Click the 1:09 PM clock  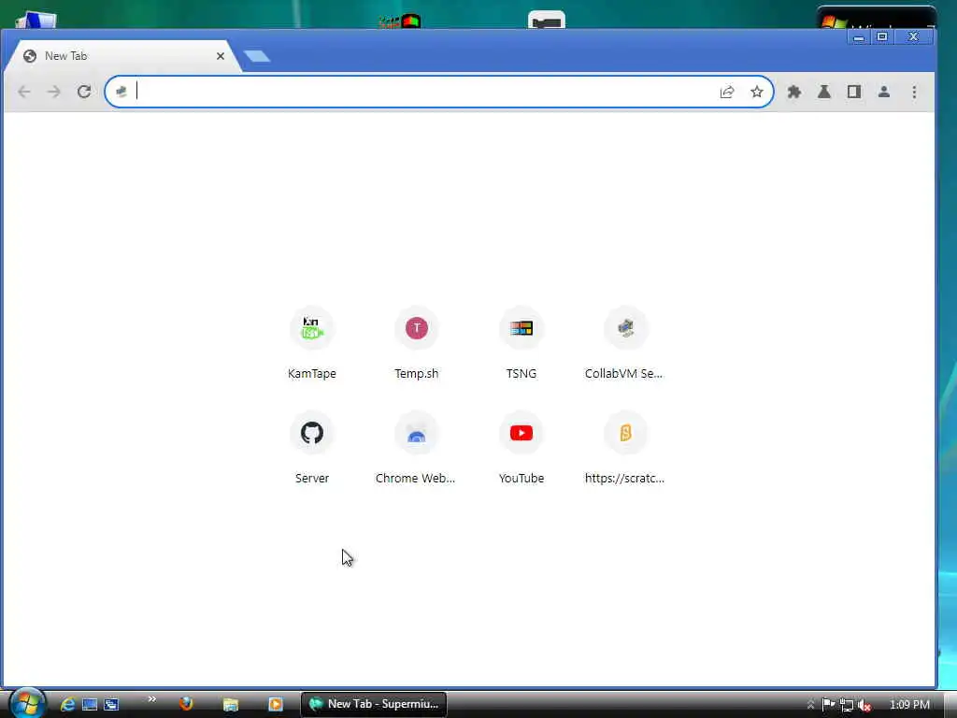tap(909, 705)
